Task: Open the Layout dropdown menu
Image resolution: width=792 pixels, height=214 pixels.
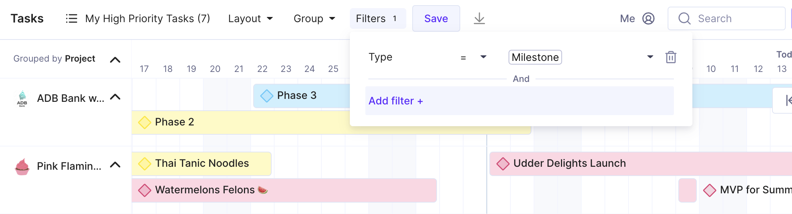Action: [x=251, y=18]
